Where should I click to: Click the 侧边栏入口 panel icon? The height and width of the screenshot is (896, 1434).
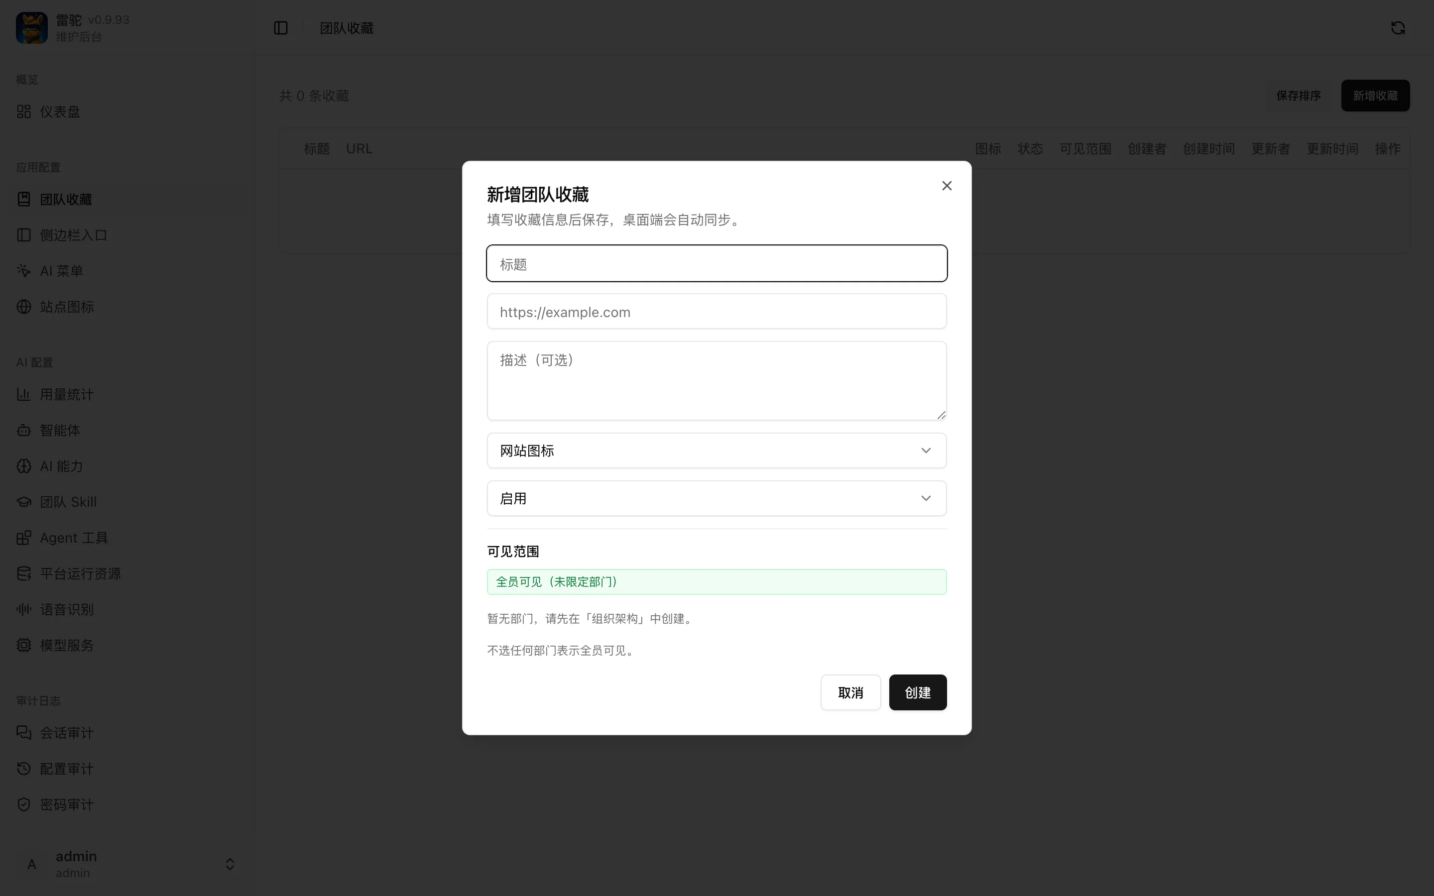coord(24,235)
